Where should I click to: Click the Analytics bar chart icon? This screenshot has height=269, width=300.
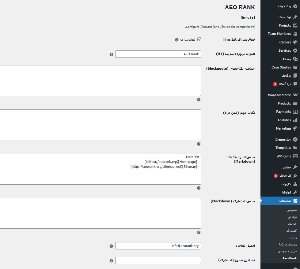(295, 120)
